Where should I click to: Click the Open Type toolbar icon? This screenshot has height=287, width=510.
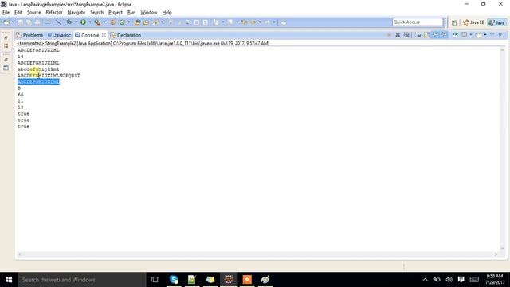click(x=137, y=22)
